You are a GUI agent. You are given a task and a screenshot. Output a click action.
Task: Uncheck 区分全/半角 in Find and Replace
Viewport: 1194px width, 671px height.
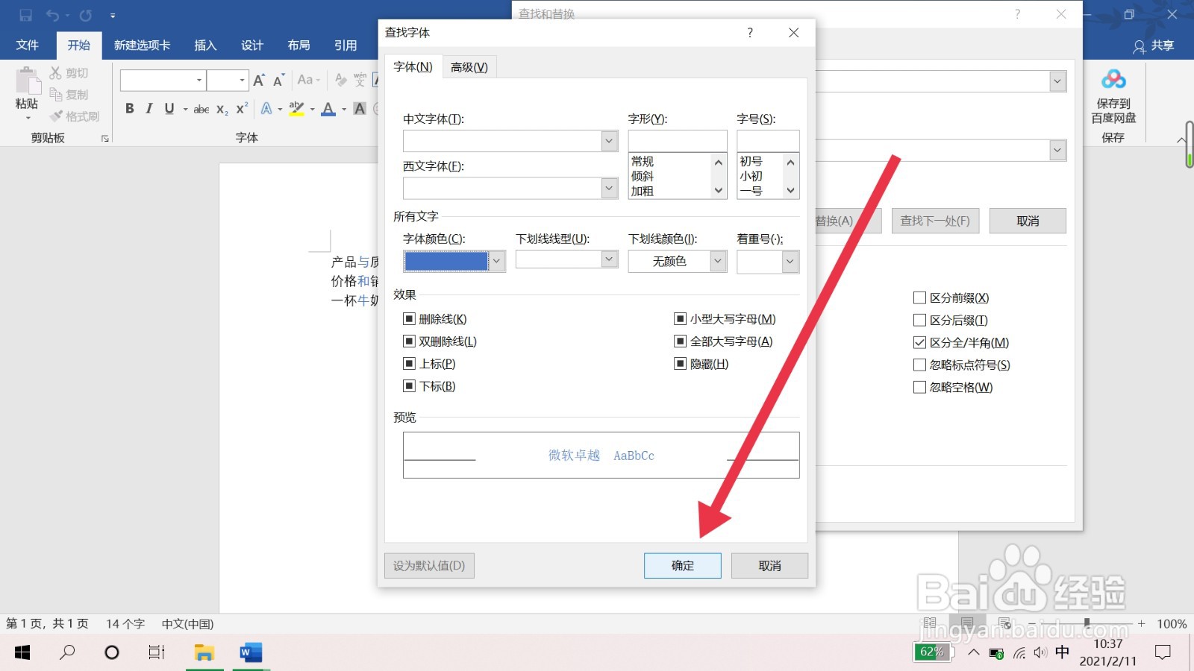[919, 343]
